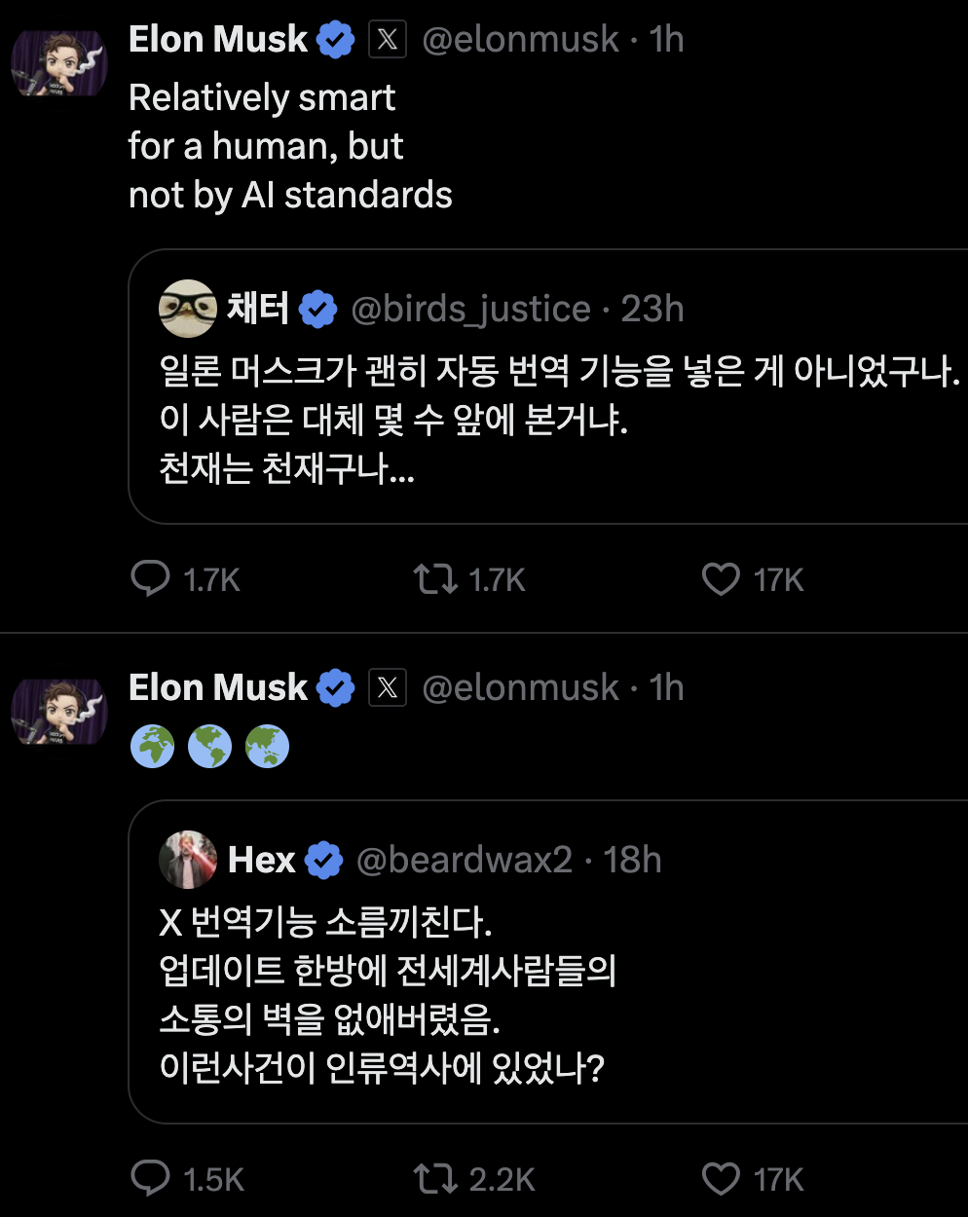The height and width of the screenshot is (1217, 968).
Task: Like the 'Relatively smart' tweet
Action: point(721,579)
